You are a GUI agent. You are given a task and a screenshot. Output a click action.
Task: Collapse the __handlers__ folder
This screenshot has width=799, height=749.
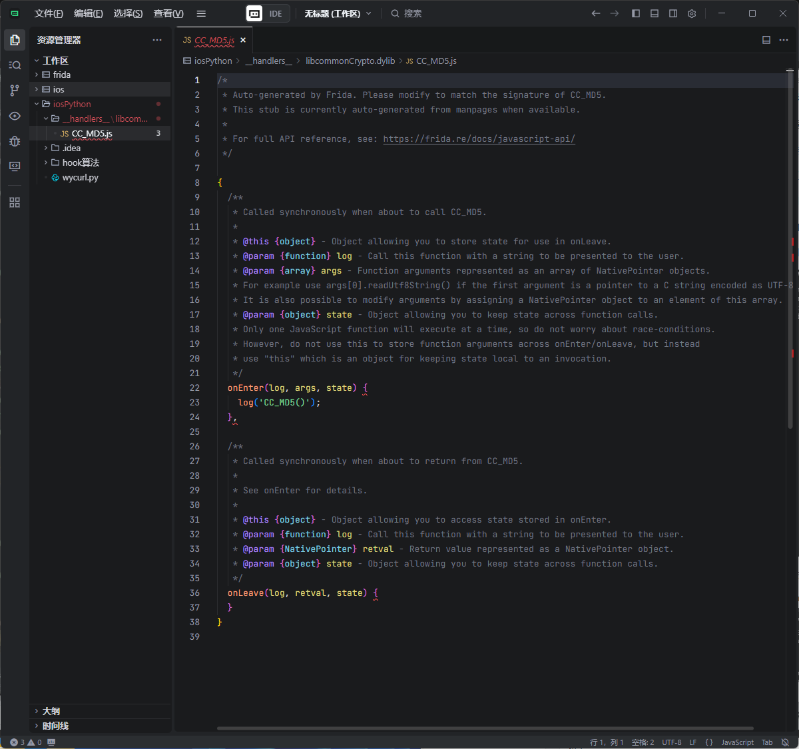[x=100, y=119]
